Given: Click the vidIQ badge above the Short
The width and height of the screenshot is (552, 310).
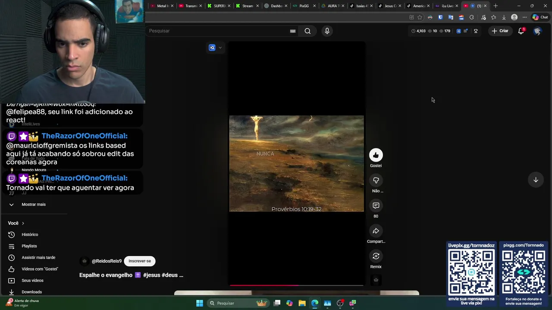Looking at the screenshot, I should [x=212, y=48].
